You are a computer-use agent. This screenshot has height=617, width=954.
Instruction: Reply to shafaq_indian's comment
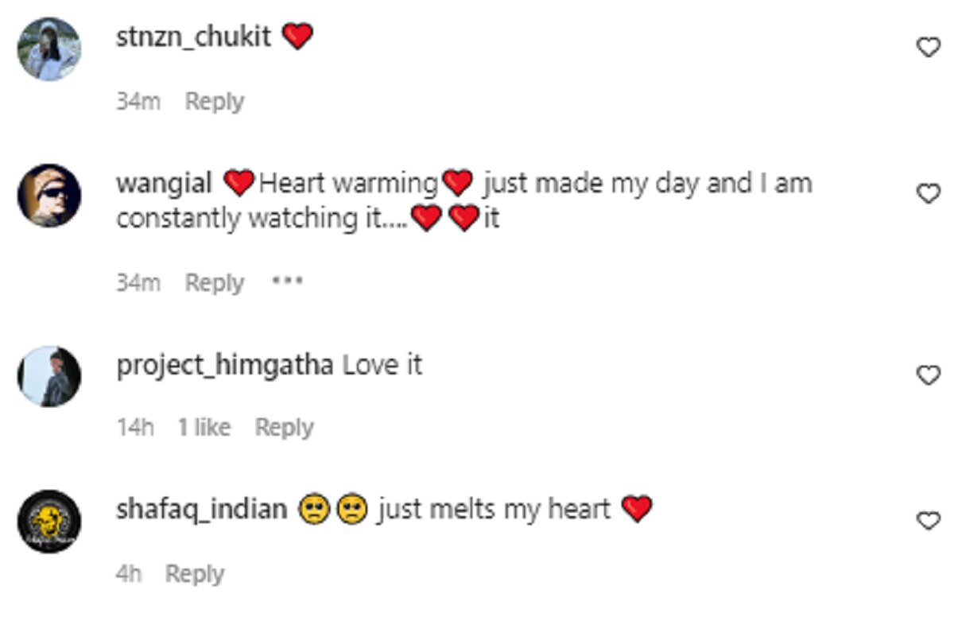tap(194, 573)
